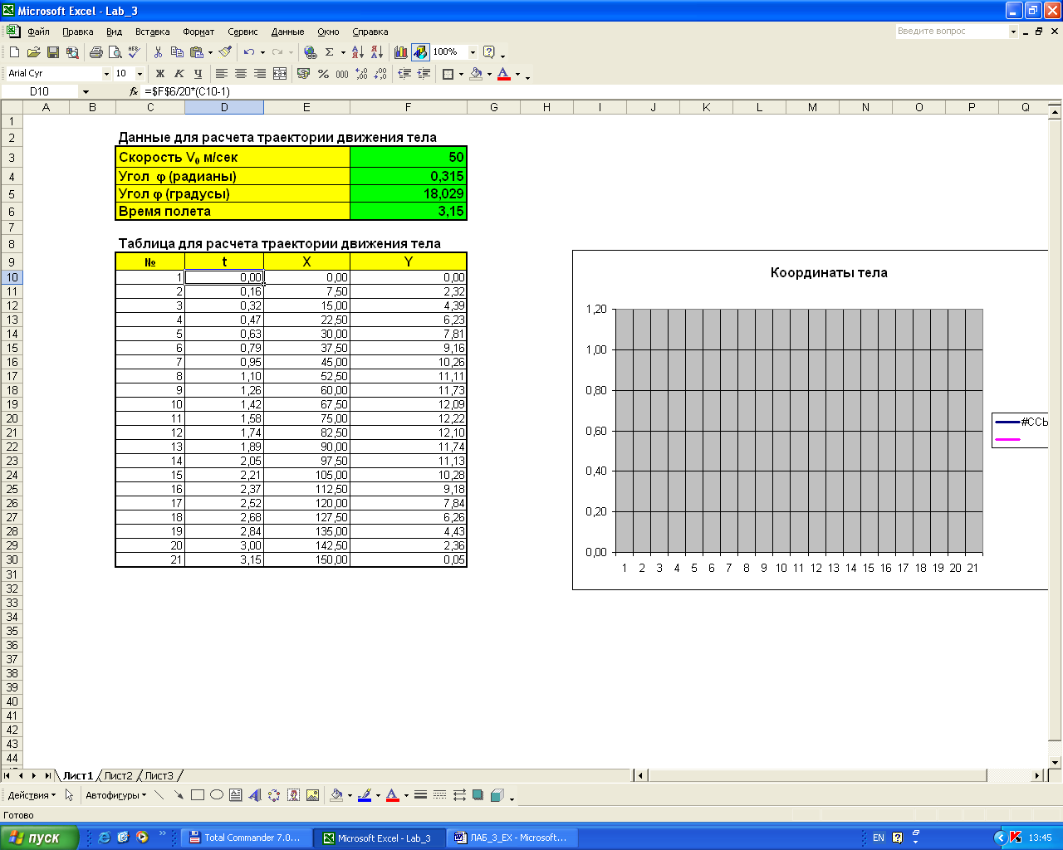Screen dimensions: 1063x850
Task: Select the Oval drawing tool
Action: [217, 795]
